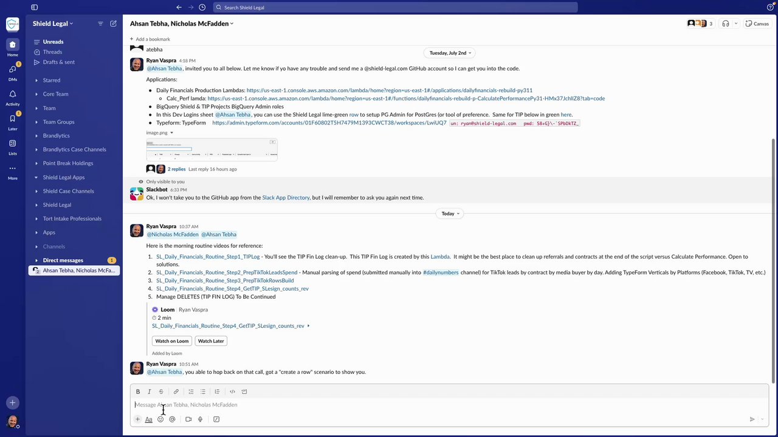778x437 pixels.
Task: Expand the image.png attachment toggle
Action: pyautogui.click(x=171, y=132)
